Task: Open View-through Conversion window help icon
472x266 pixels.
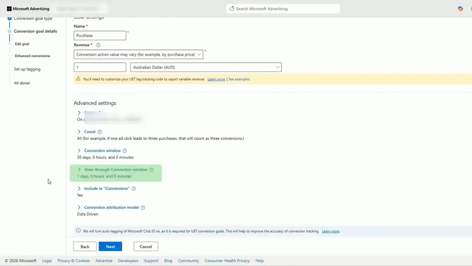Action: click(x=151, y=170)
